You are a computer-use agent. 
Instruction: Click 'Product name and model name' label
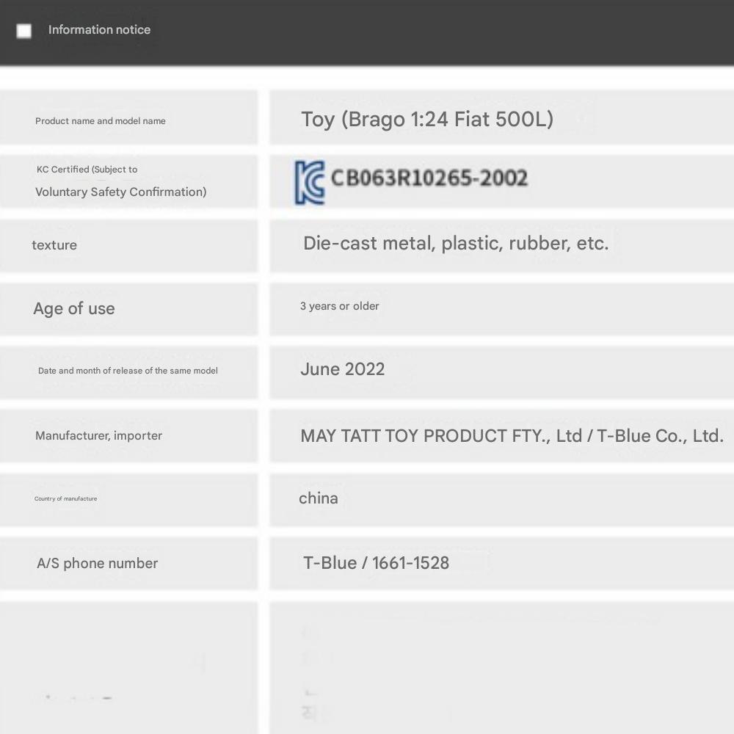click(100, 121)
